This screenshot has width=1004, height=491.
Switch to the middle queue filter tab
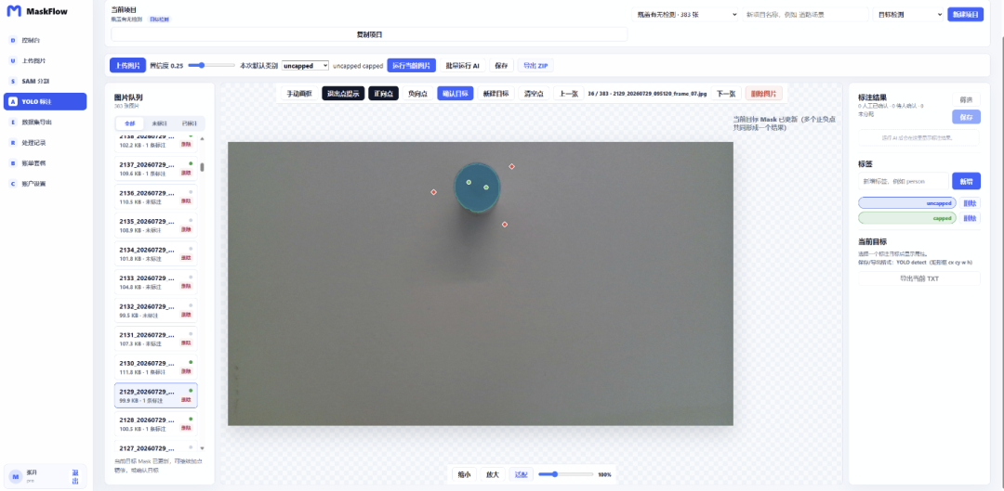point(160,123)
